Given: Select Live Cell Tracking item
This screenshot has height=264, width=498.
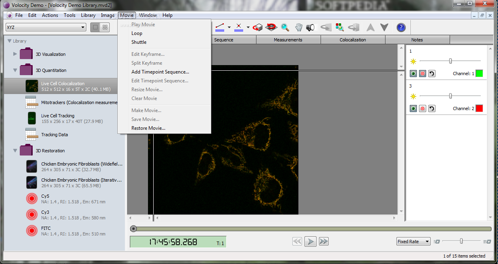Looking at the screenshot, I should click(65, 119).
